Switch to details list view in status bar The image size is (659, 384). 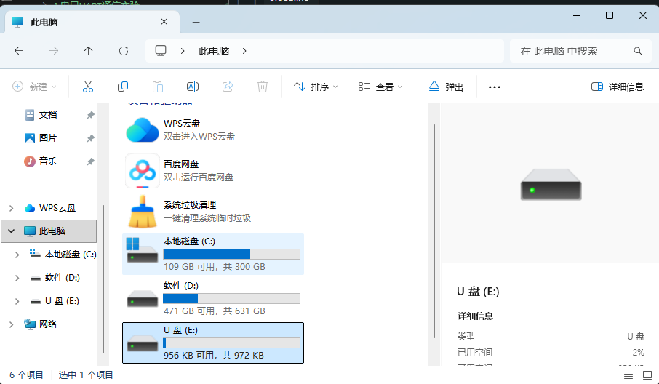pos(628,375)
